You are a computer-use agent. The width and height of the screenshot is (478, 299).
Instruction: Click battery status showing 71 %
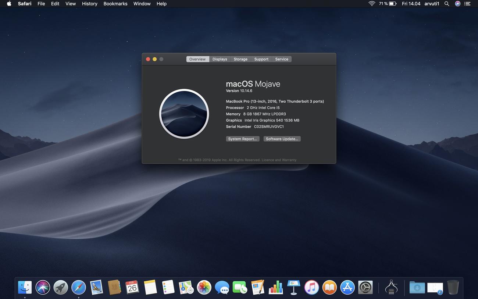pos(388,4)
